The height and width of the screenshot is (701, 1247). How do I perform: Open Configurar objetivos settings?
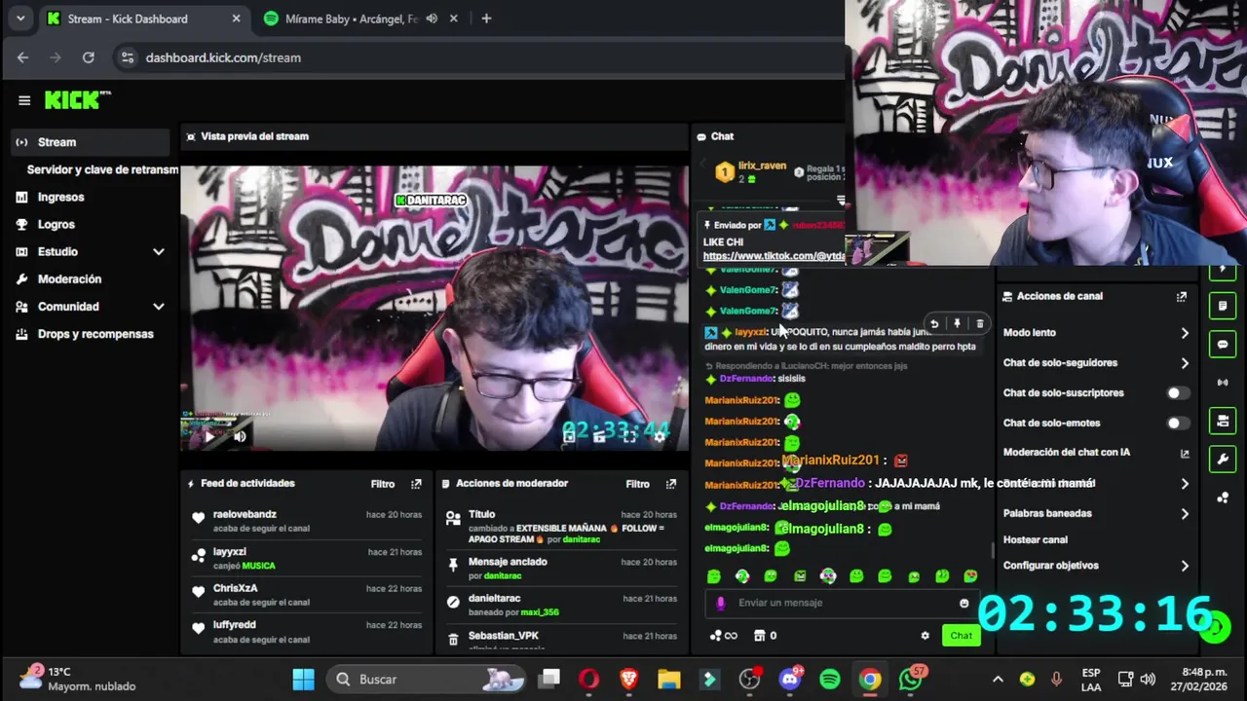tap(1096, 566)
